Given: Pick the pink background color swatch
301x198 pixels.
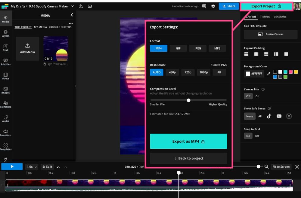Looking at the screenshot, I should click(x=291, y=72).
